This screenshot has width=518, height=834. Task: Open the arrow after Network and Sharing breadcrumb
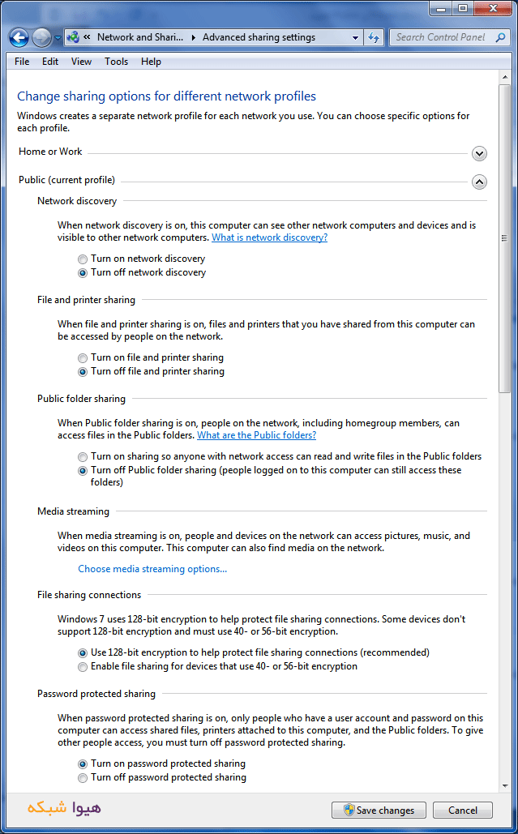tap(192, 37)
